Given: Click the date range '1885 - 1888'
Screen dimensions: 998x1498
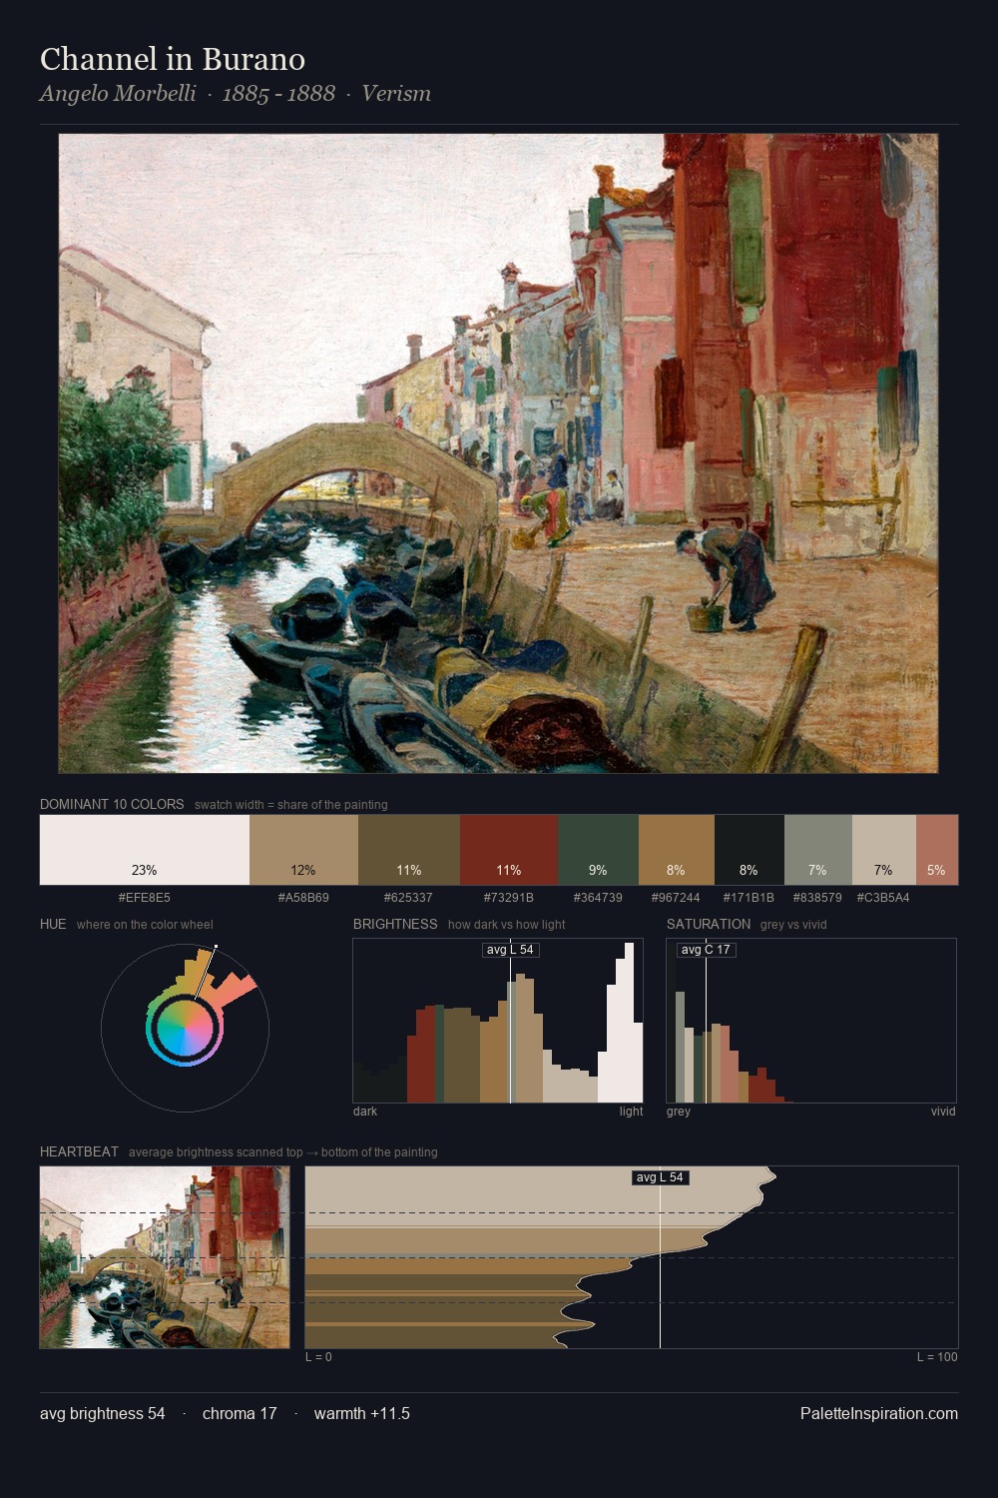Looking at the screenshot, I should (278, 94).
